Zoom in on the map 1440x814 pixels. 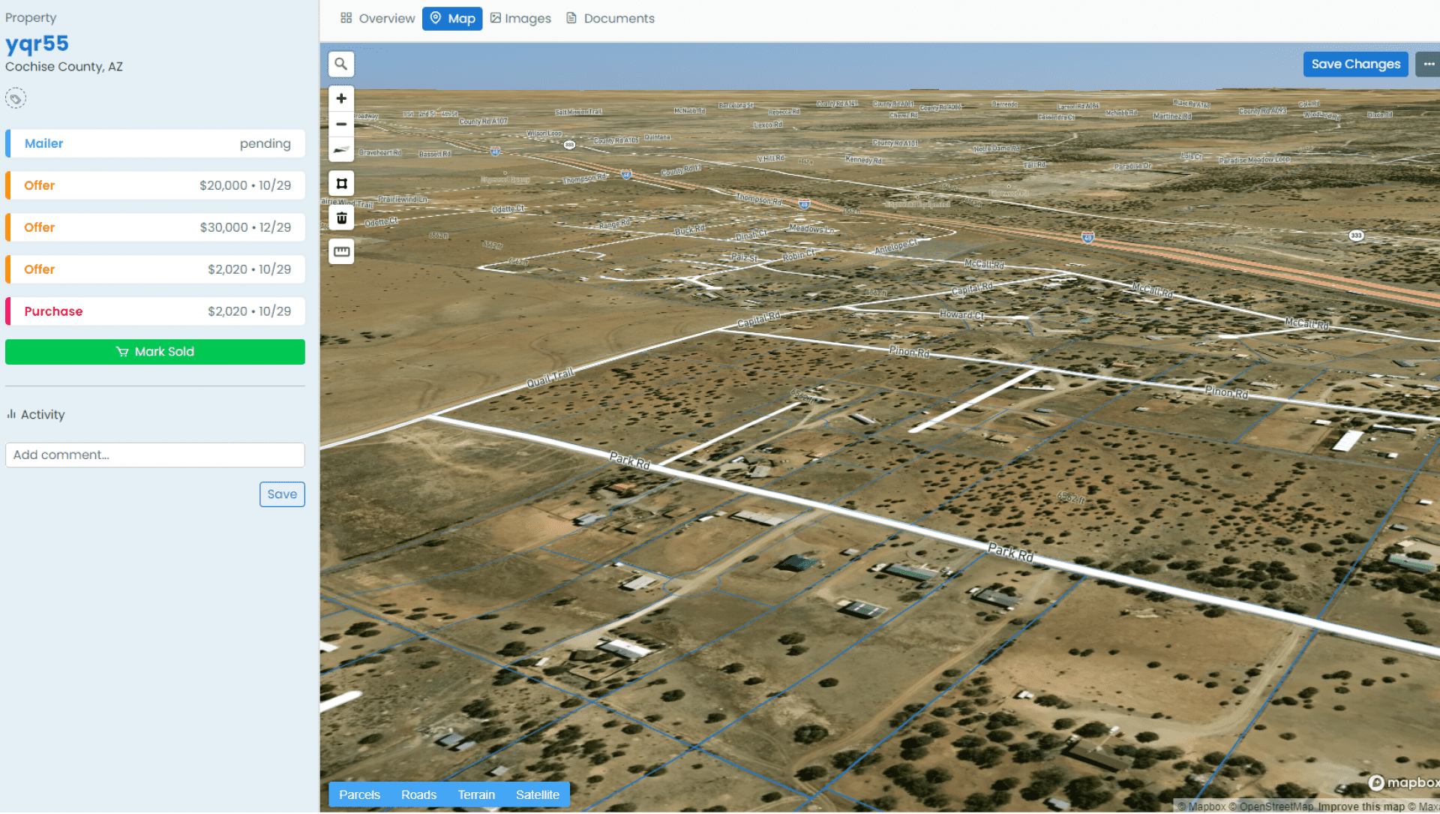click(341, 98)
